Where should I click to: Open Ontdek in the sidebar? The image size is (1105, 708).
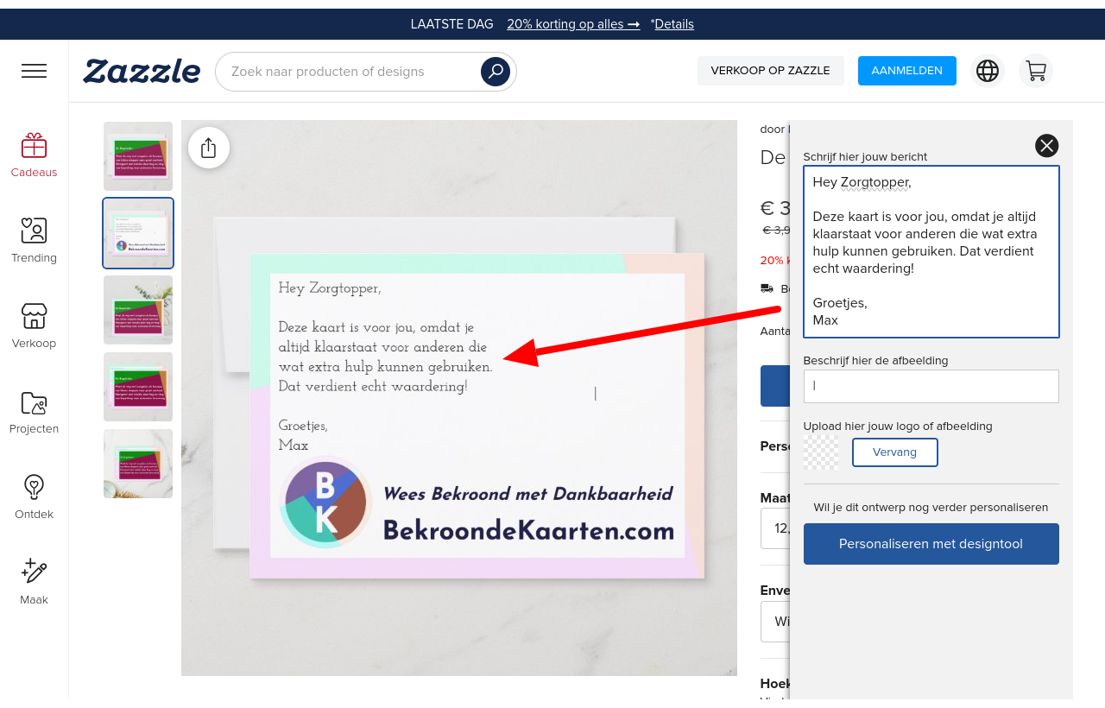(x=35, y=496)
